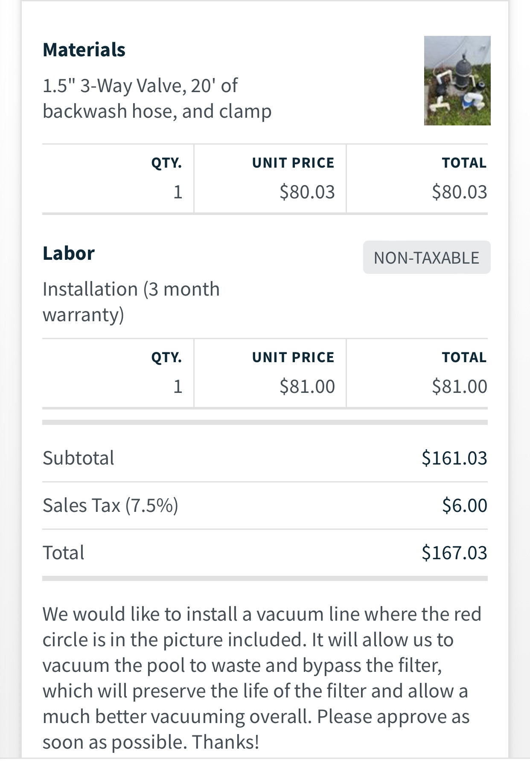
Task: Click the TOTAL header under Labor
Action: coord(464,357)
